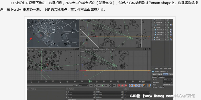Switch to the Coord. tab
Screen dimensions: 201x100
(x=160, y=74)
